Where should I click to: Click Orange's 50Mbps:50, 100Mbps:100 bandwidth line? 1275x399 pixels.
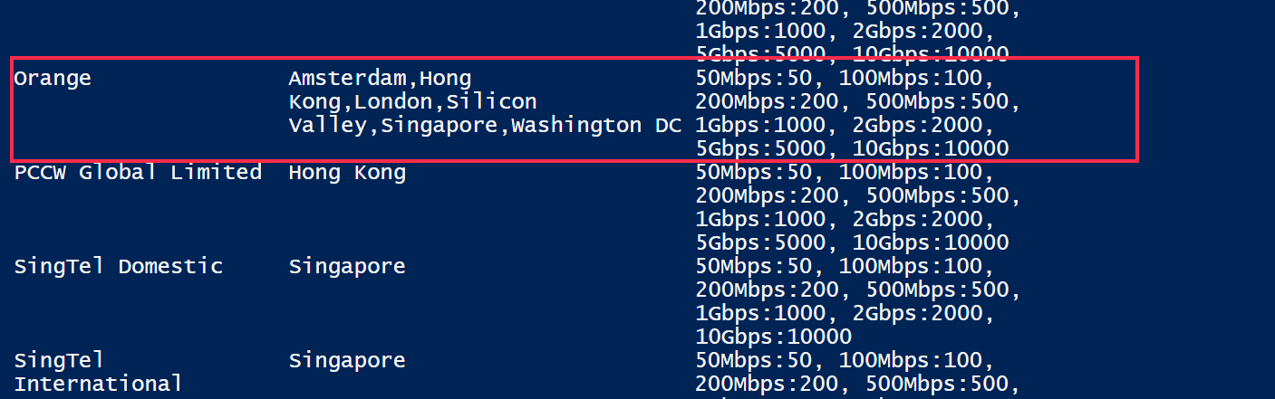point(845,79)
